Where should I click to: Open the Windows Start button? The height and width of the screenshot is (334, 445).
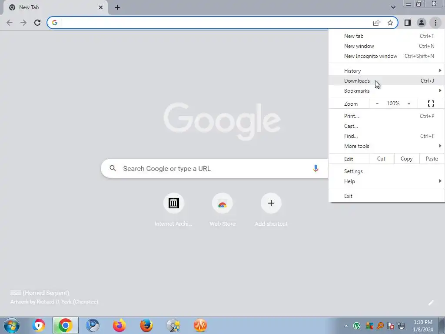click(x=12, y=325)
